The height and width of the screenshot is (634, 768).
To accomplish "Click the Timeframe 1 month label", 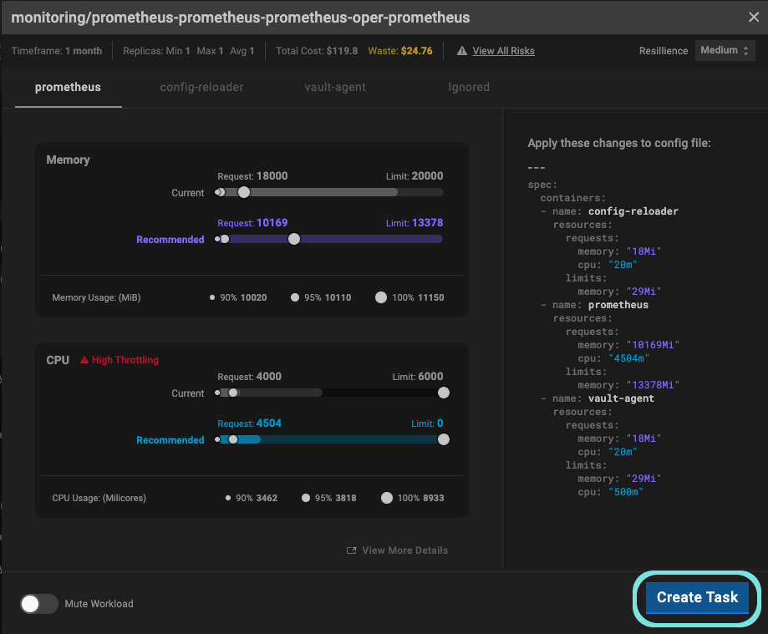I will 57,51.
